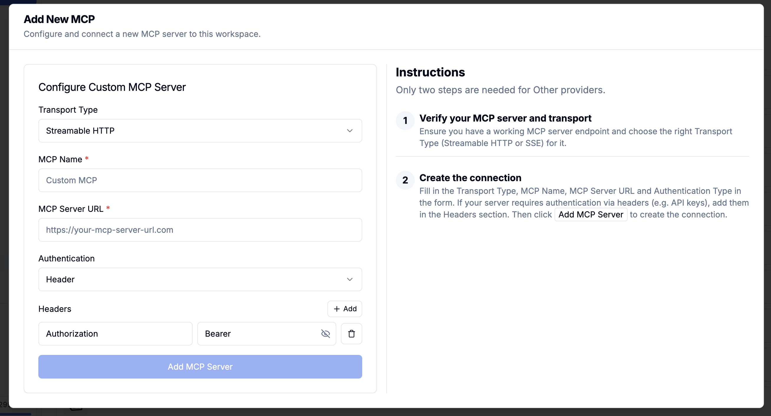Toggle visibility of the Bearer header value
The width and height of the screenshot is (771, 416).
coord(325,333)
